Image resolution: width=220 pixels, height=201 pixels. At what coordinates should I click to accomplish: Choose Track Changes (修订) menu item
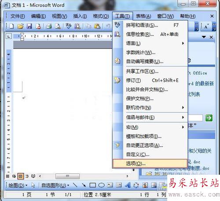150,81
